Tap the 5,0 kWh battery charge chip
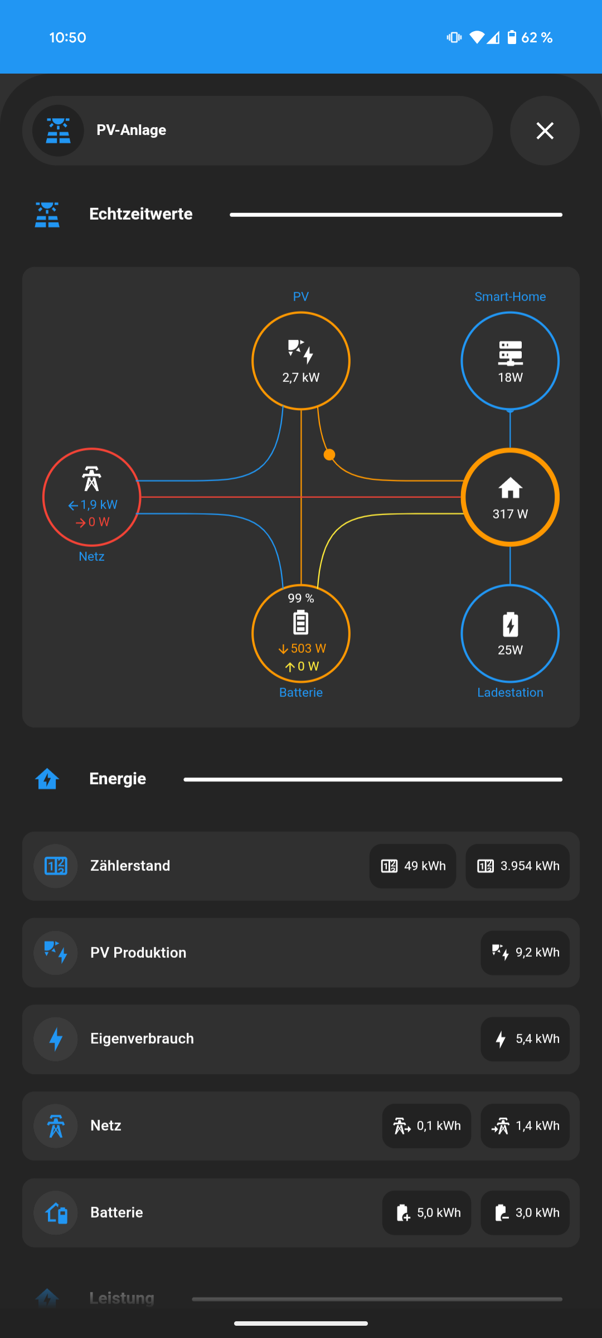Viewport: 602px width, 1338px height. (426, 1213)
